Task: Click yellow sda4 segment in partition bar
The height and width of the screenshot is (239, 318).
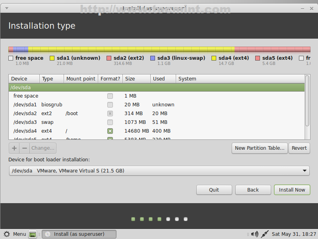Action: pyautogui.click(x=131, y=50)
